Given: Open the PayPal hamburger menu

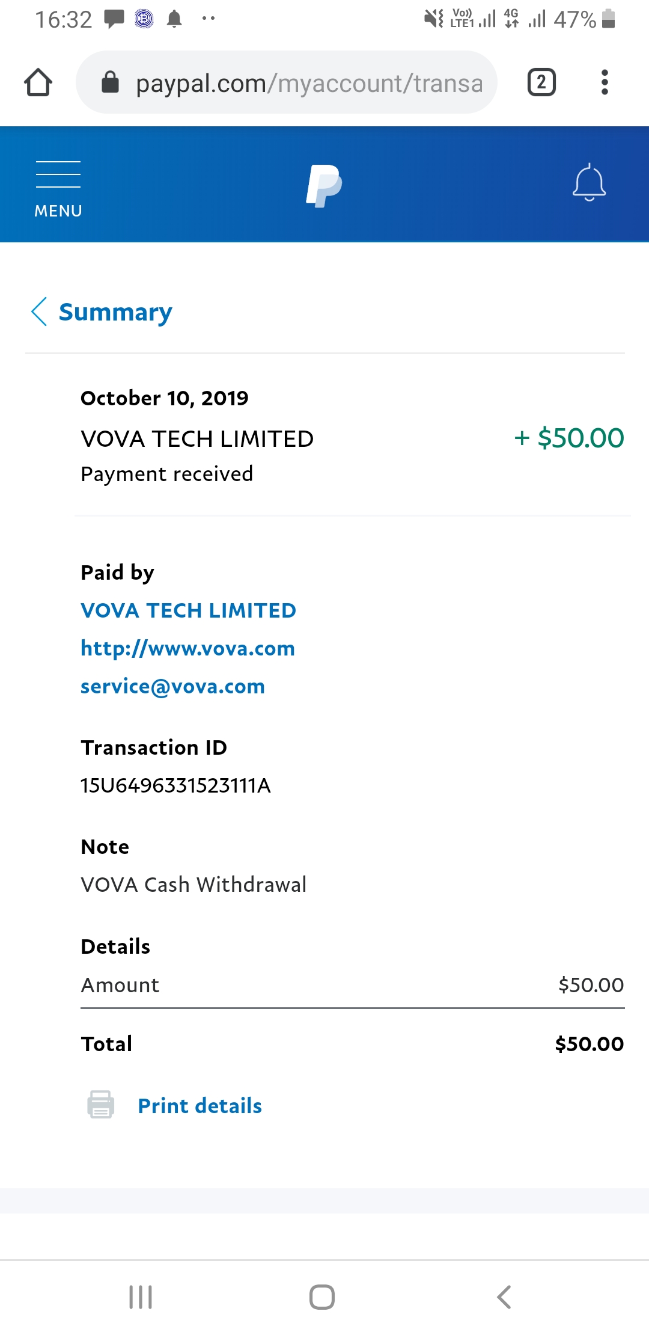Looking at the screenshot, I should pyautogui.click(x=58, y=188).
